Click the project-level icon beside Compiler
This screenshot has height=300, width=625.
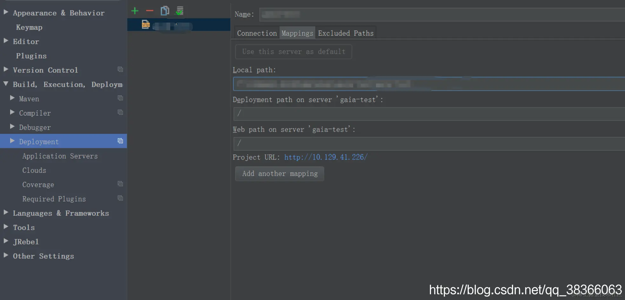[x=120, y=112]
